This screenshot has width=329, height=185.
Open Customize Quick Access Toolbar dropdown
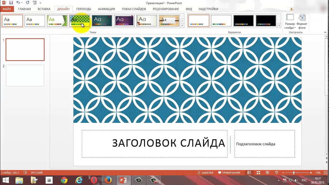pos(40,3)
